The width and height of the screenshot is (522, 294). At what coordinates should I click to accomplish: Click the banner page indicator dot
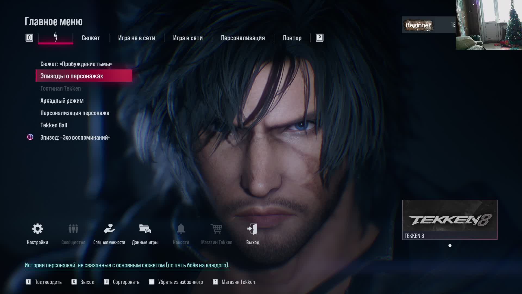[x=450, y=246]
